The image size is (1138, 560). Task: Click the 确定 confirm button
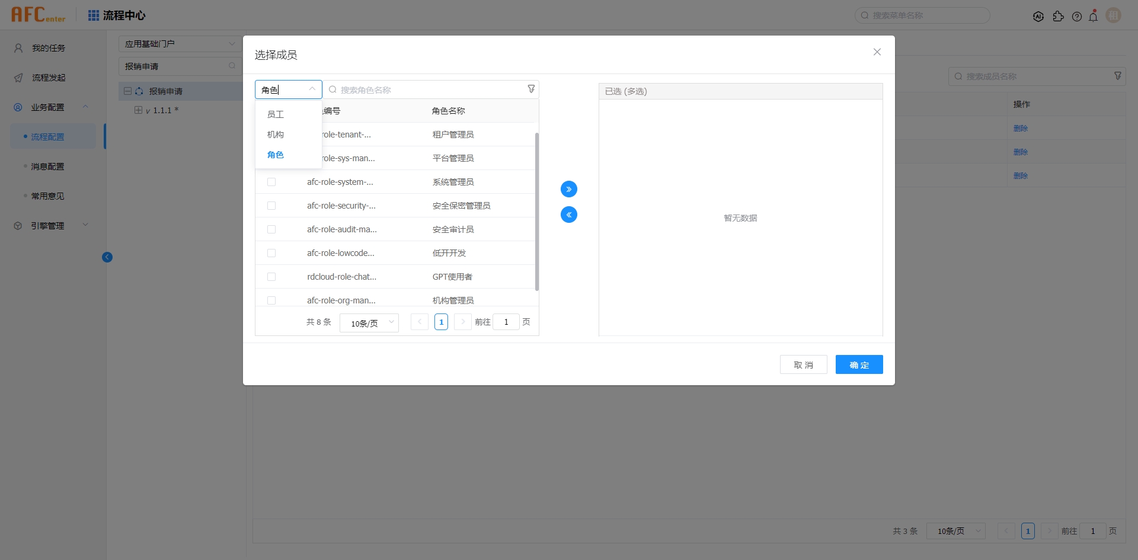tap(859, 364)
